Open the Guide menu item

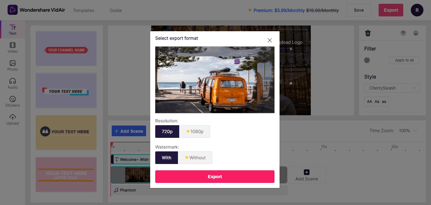[116, 10]
